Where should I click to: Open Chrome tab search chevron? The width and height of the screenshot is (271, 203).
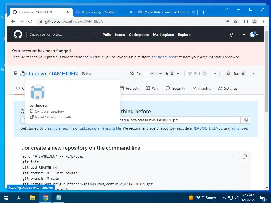pyautogui.click(x=226, y=9)
